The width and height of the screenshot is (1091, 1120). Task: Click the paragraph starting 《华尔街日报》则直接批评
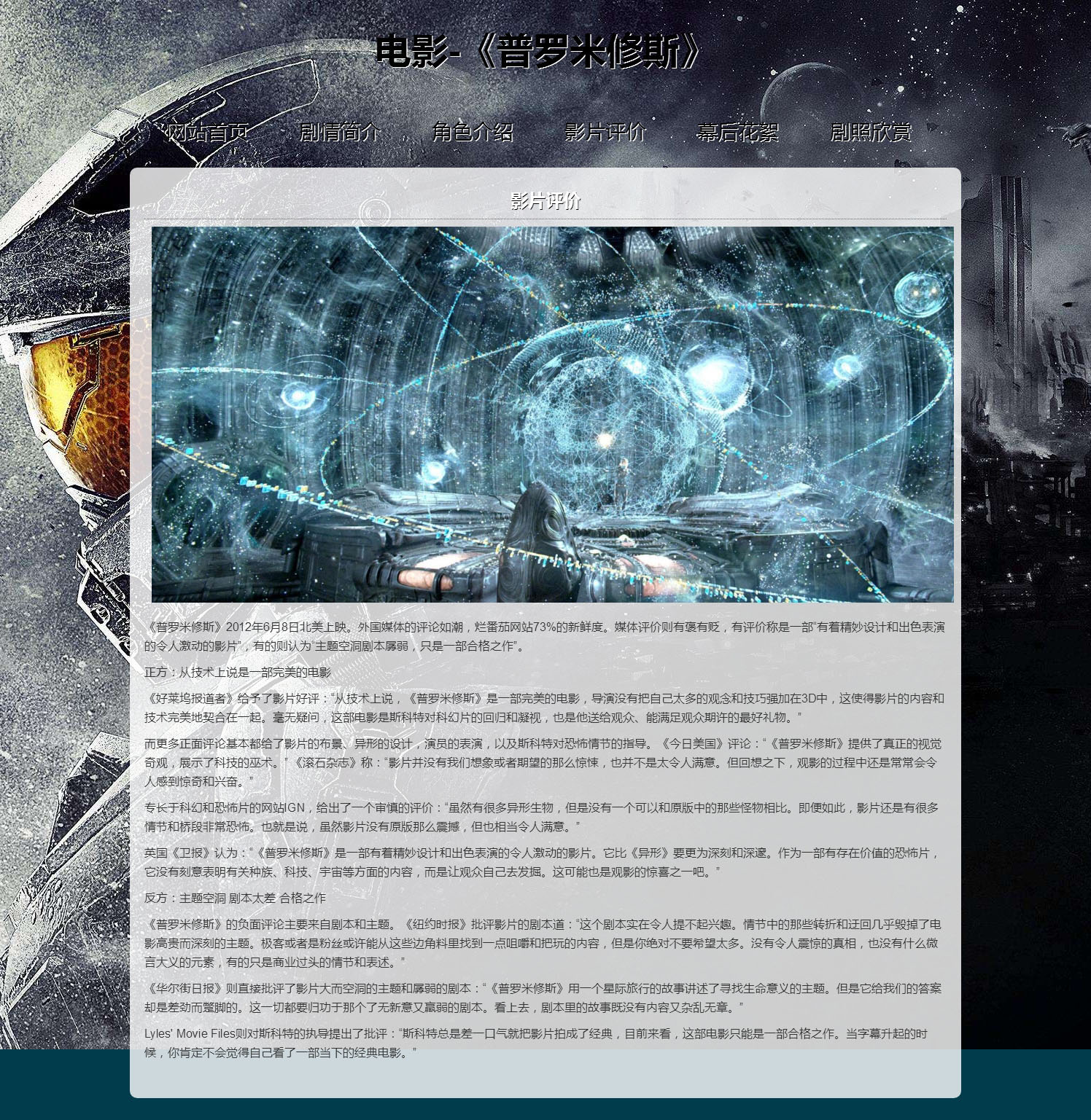click(x=543, y=998)
